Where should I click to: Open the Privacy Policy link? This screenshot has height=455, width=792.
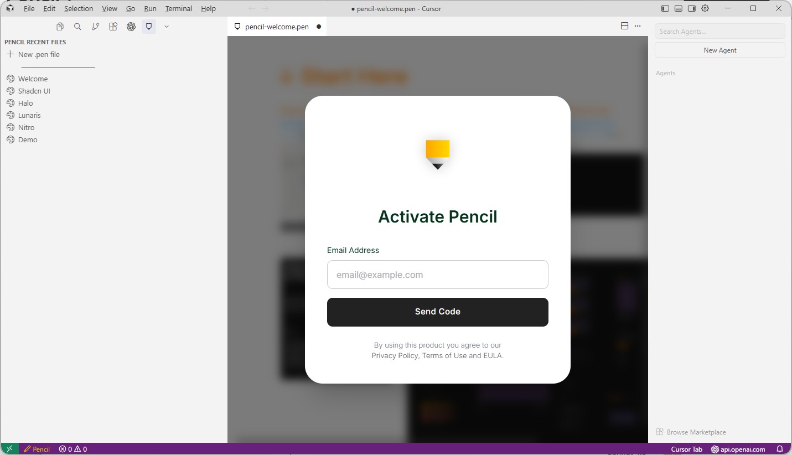pos(395,356)
